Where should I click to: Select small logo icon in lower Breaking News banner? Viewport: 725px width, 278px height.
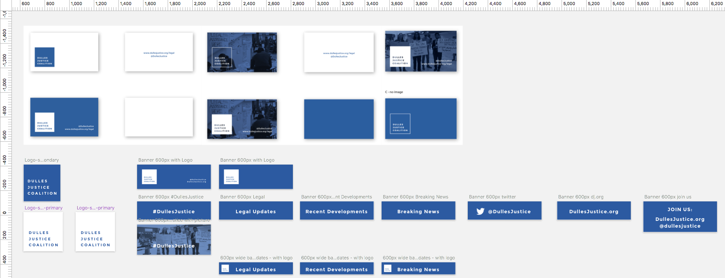[388, 269]
